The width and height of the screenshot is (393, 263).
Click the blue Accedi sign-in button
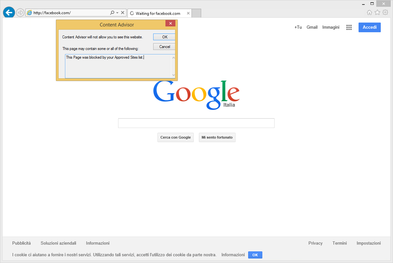point(370,27)
